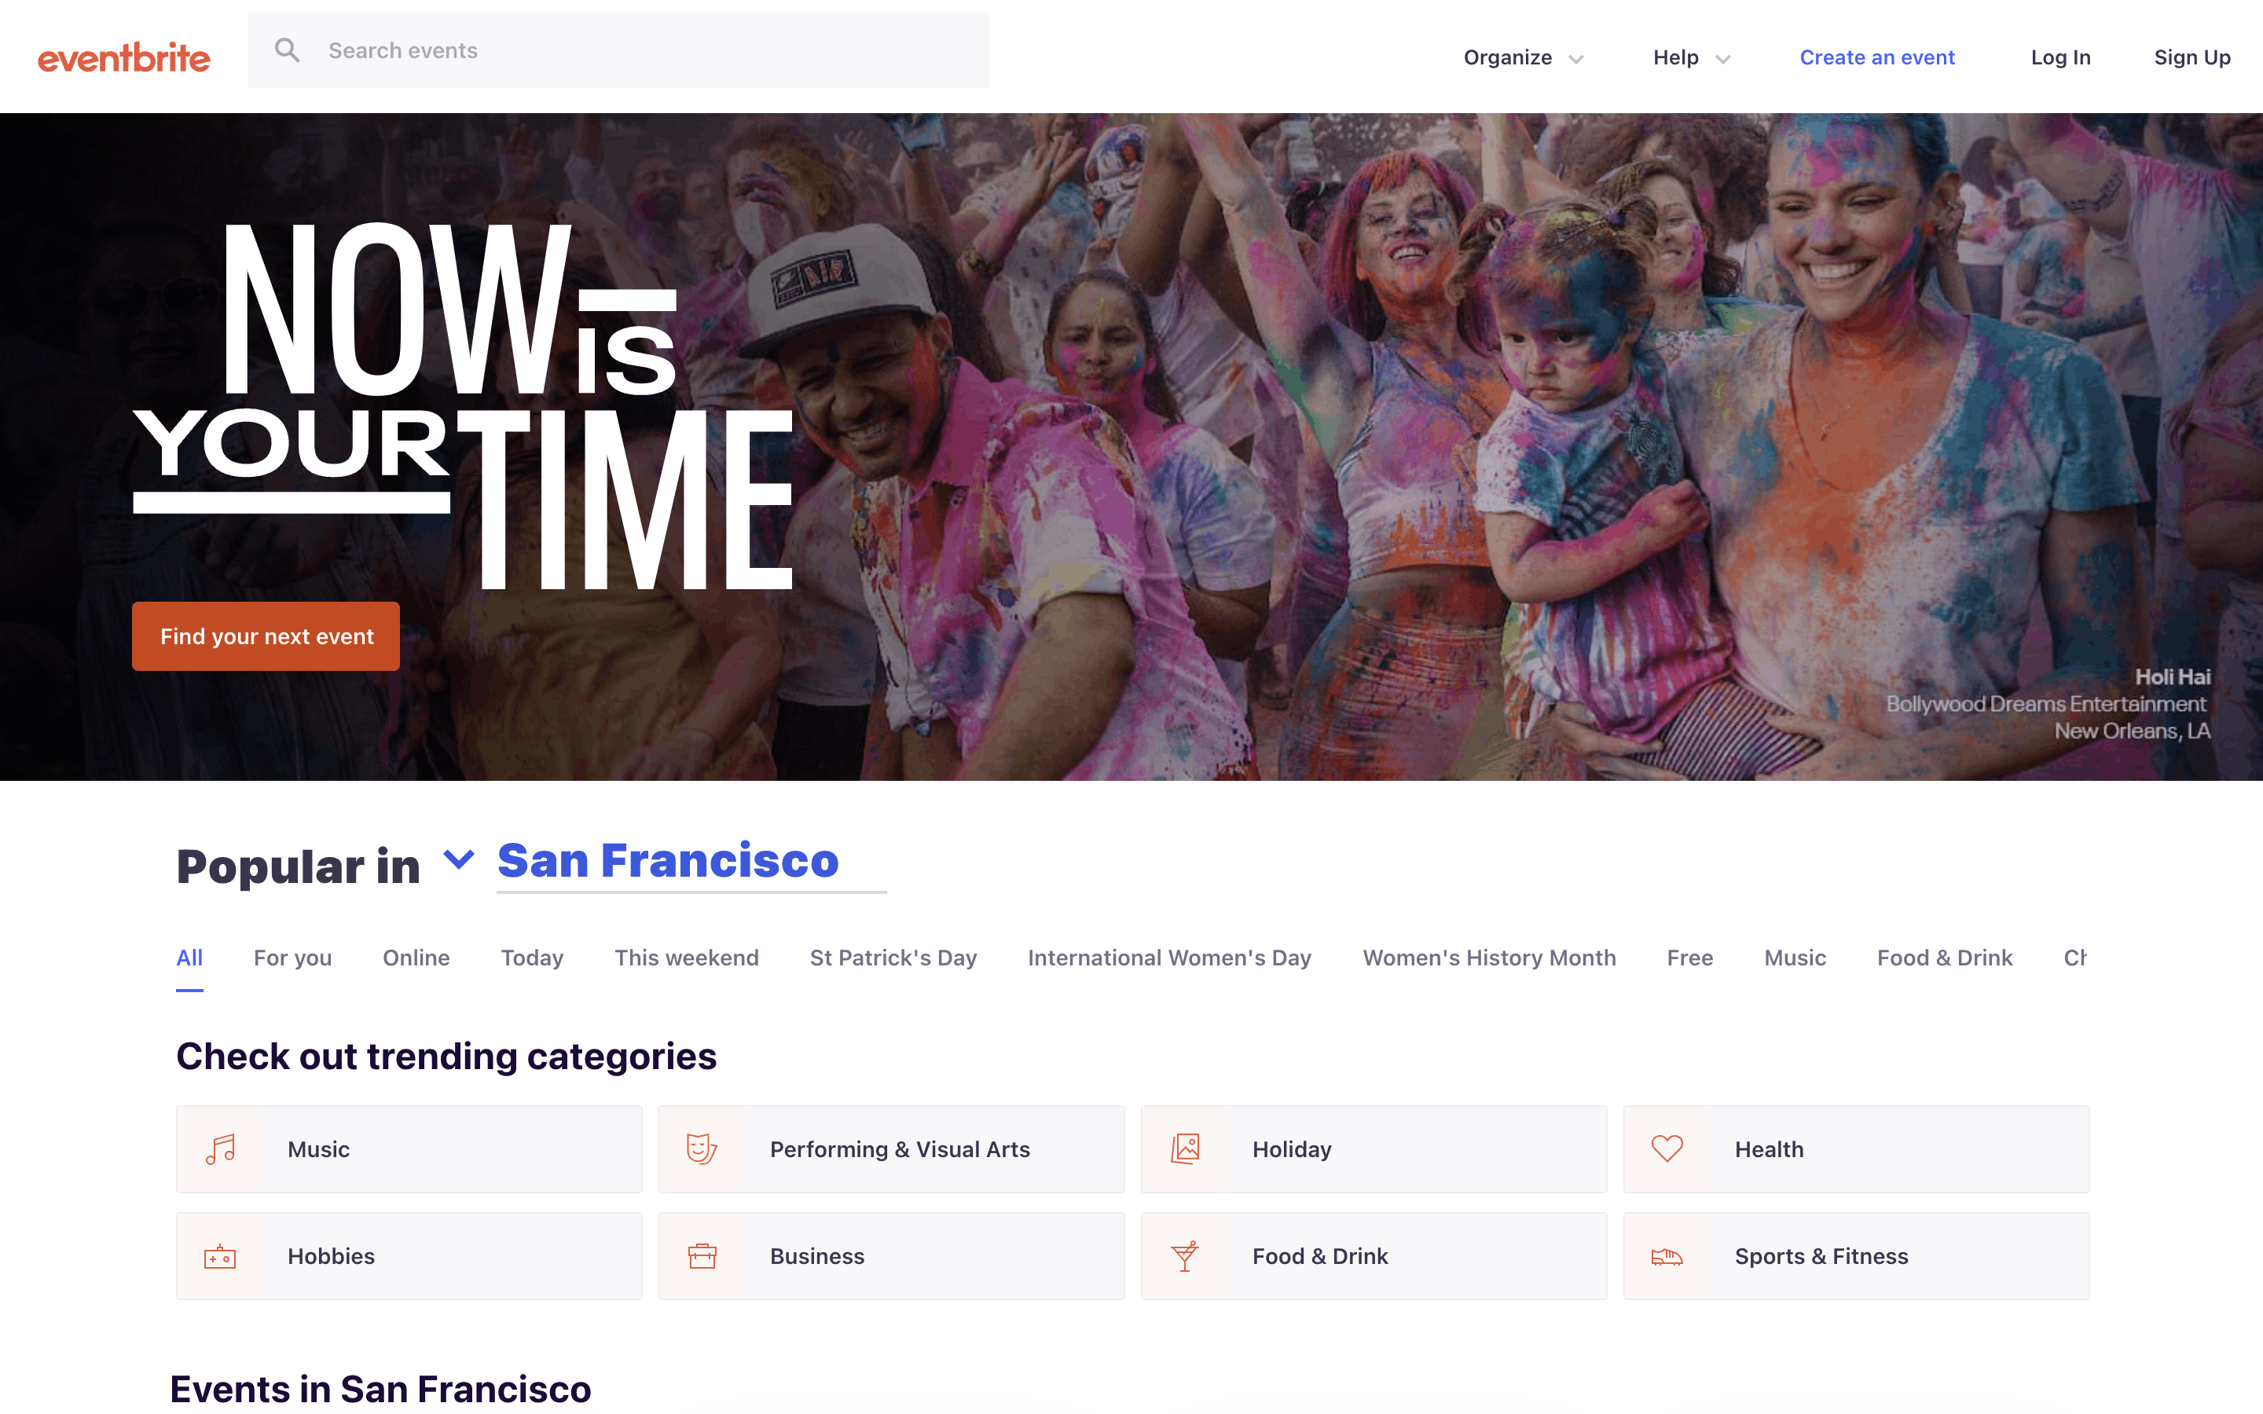2263x1414 pixels.
Task: Click the search magnifier icon
Action: point(287,50)
